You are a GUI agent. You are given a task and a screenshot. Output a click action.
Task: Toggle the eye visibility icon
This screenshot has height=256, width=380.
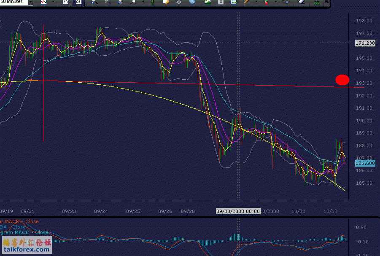[179, 2]
